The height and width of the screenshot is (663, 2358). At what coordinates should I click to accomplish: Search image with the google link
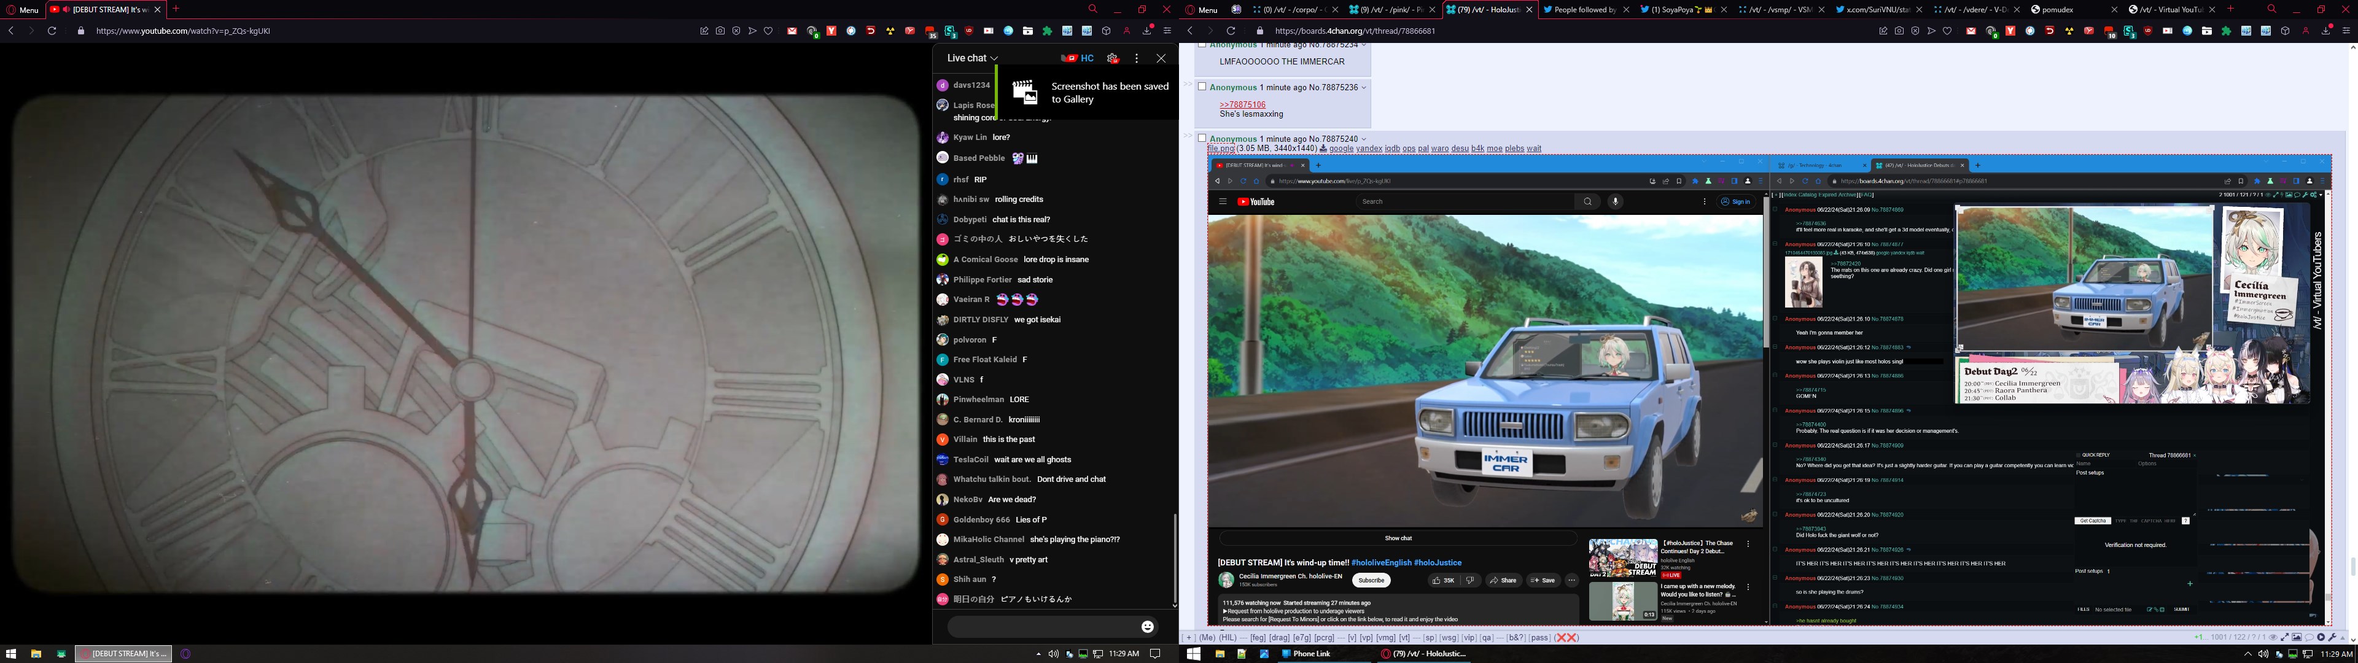pos(1341,149)
